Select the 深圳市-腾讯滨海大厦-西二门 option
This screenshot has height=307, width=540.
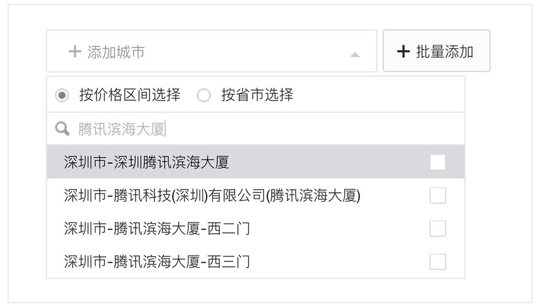[256, 228]
